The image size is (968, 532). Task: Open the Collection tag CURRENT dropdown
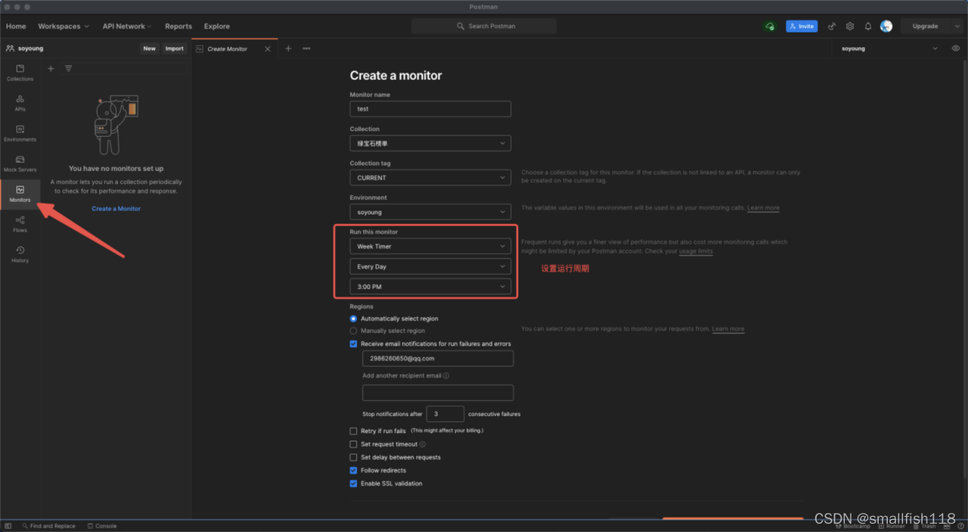pyautogui.click(x=430, y=178)
